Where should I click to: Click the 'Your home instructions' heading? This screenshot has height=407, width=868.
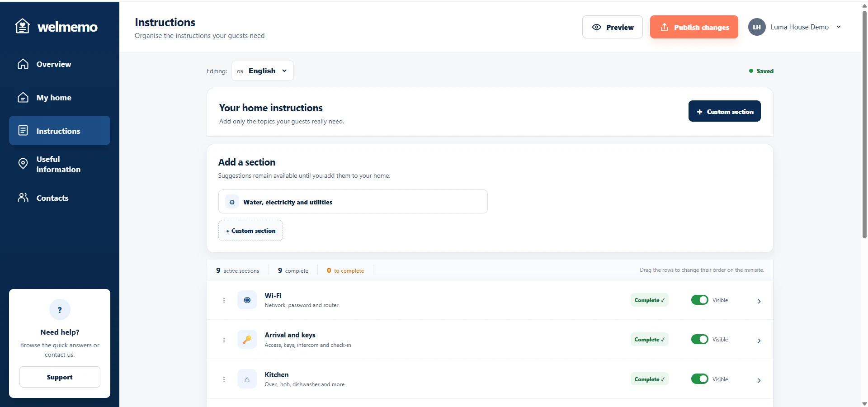point(271,108)
